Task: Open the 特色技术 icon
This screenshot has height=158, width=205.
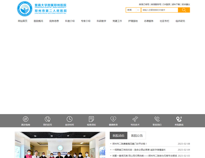Action: (135, 119)
